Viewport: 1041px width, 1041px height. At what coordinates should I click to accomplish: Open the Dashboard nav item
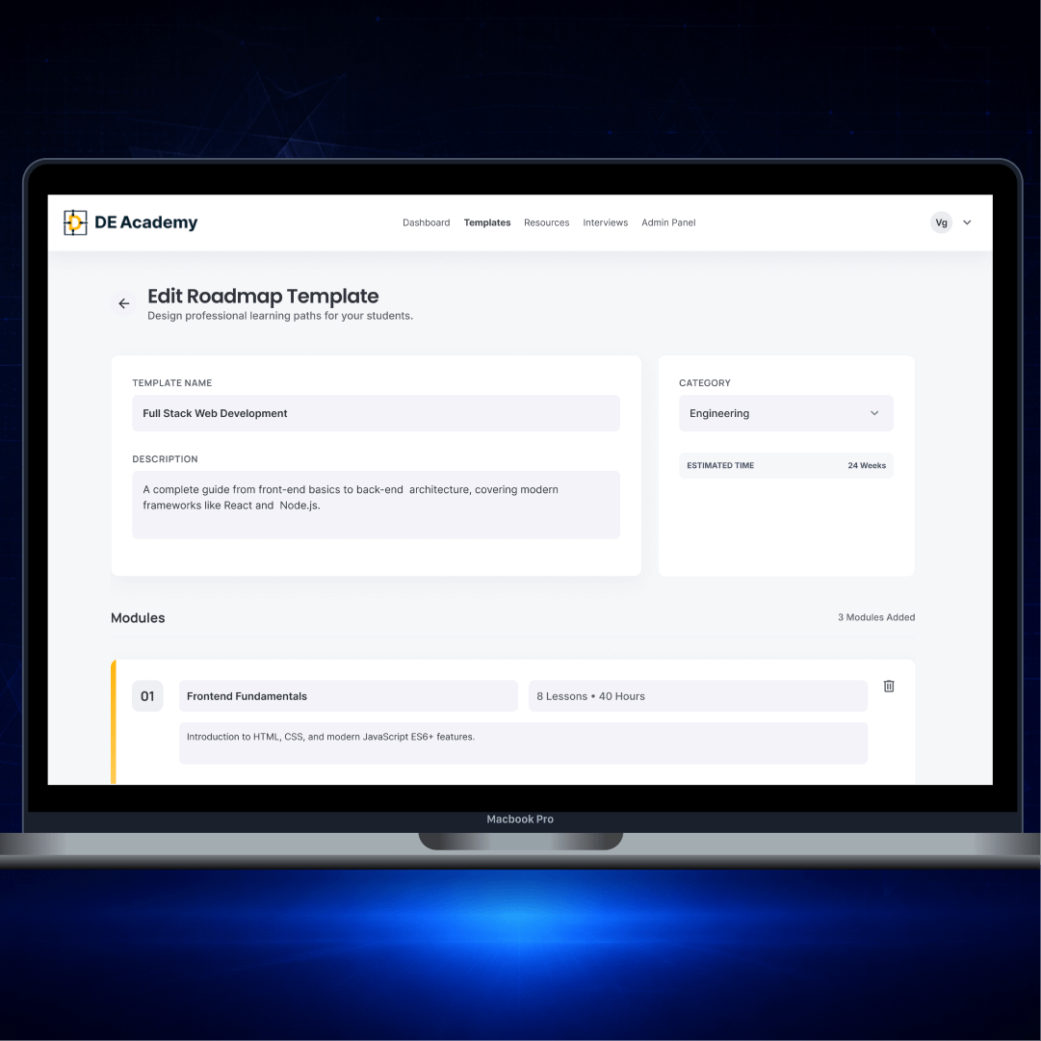[x=427, y=222]
